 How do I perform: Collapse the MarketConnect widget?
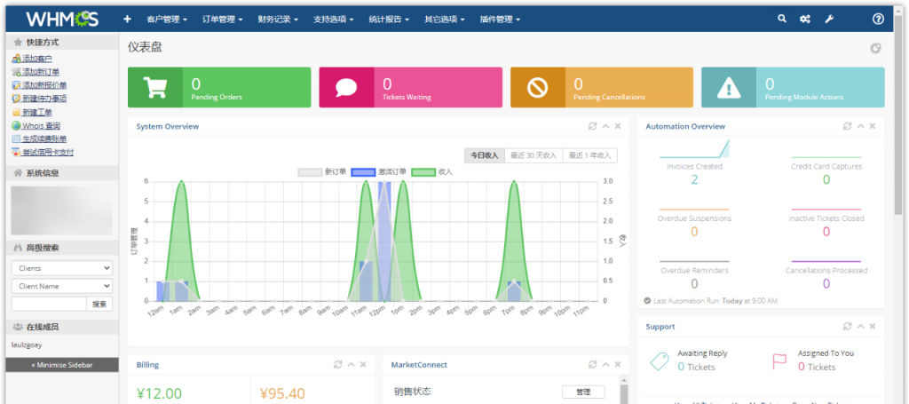[x=605, y=365]
